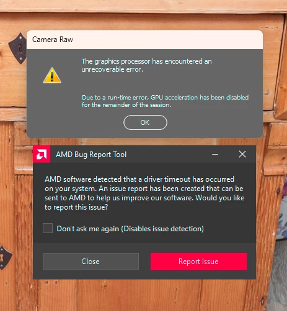Click the yellow warning triangle icon
The image size is (287, 311).
tap(52, 75)
